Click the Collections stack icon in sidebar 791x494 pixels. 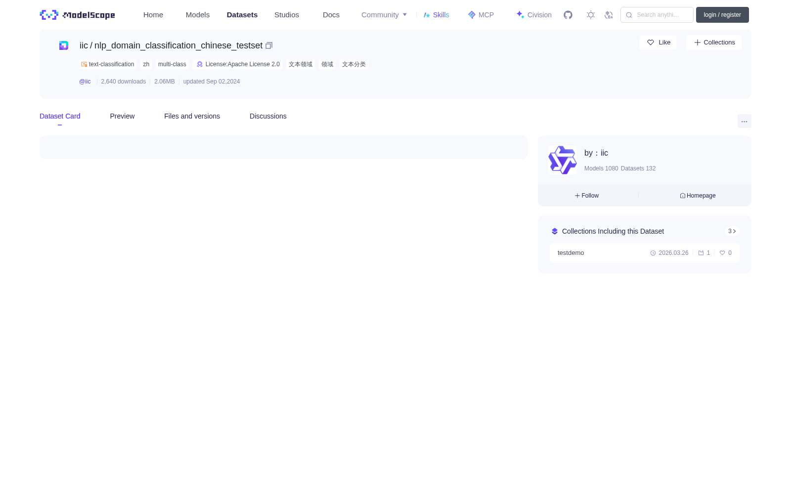click(x=555, y=231)
